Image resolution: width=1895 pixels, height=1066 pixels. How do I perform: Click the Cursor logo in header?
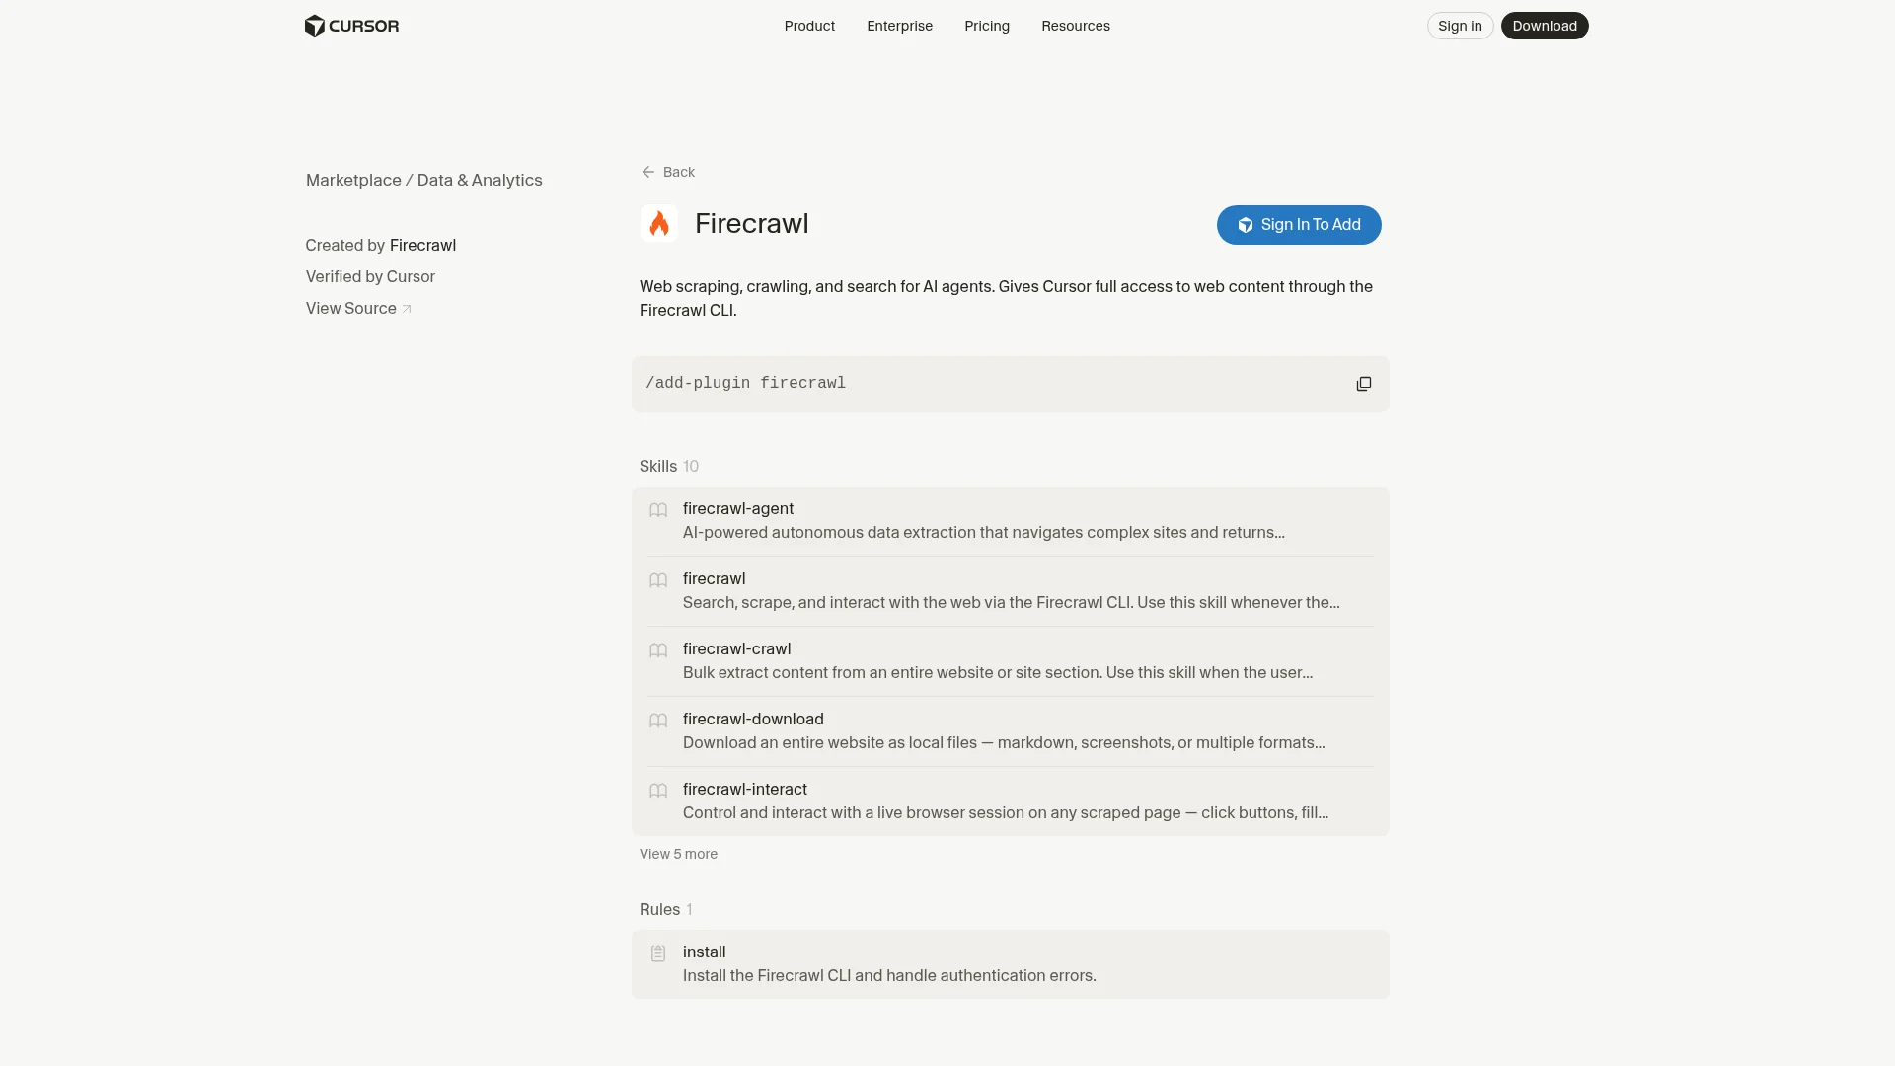coord(351,26)
